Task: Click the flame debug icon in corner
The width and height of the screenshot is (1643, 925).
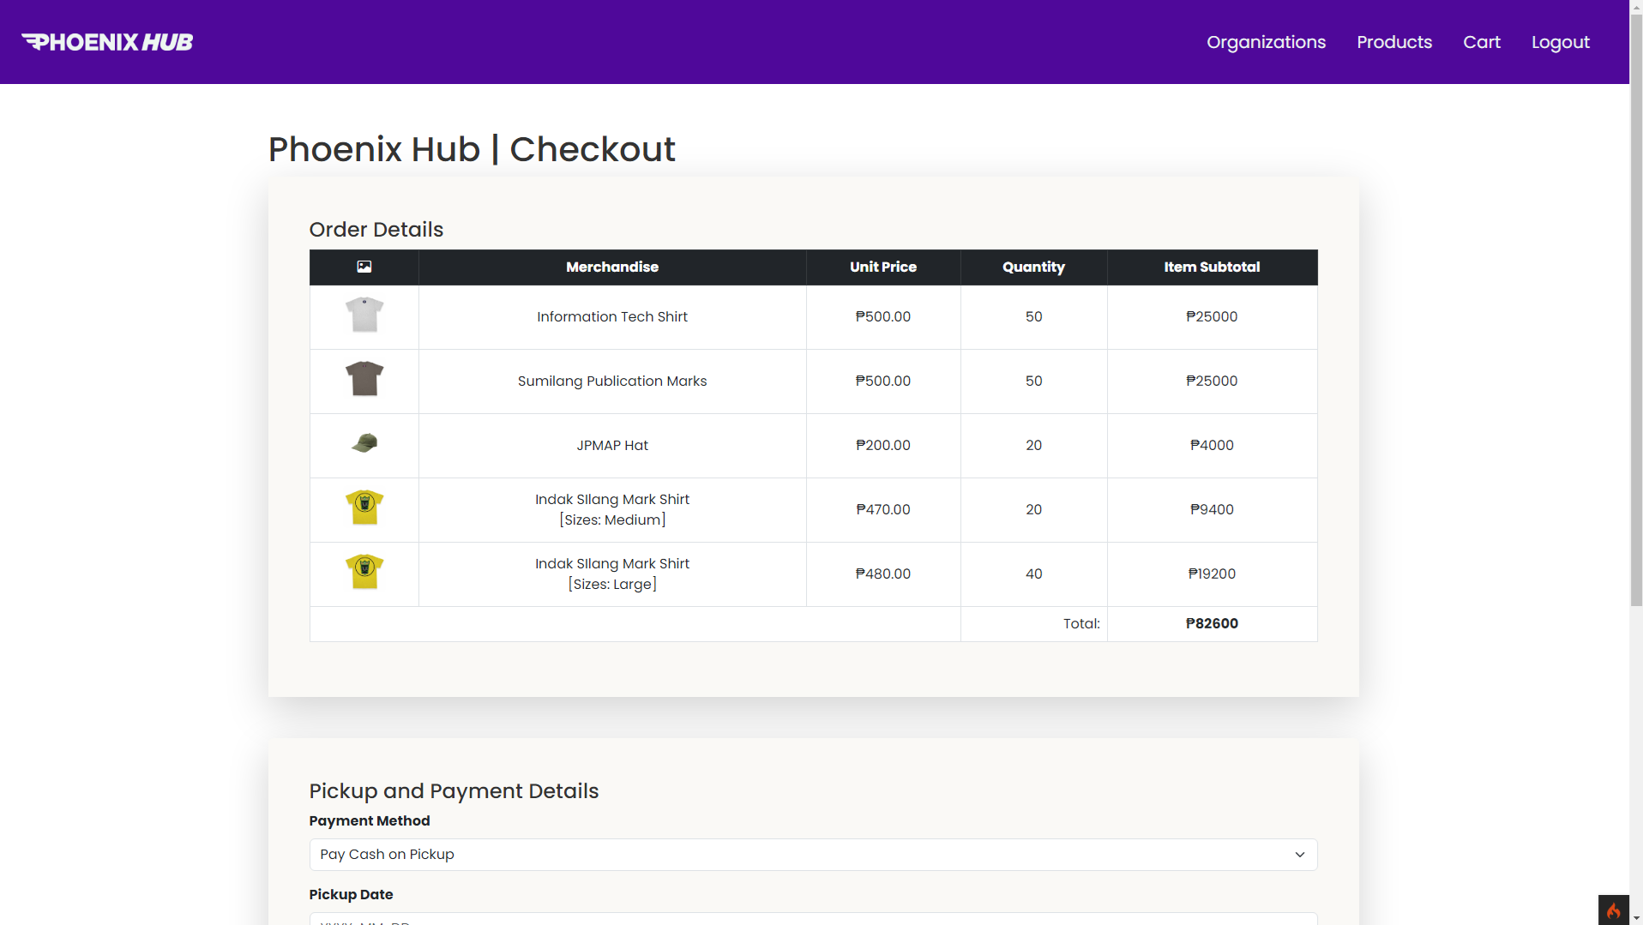Action: tap(1613, 910)
